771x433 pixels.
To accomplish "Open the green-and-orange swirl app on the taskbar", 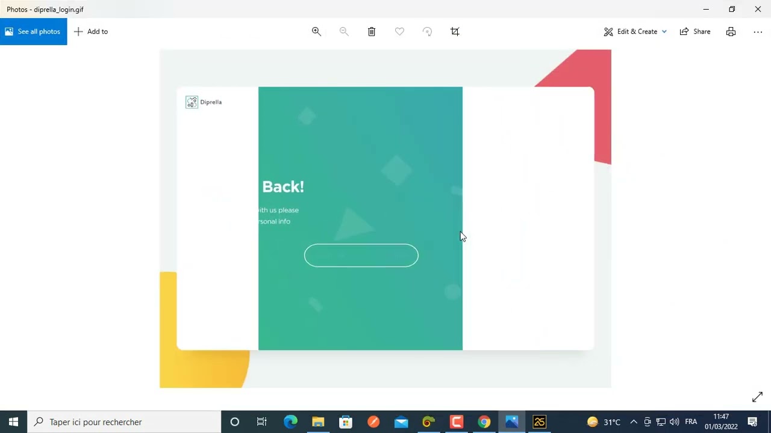I will [429, 422].
